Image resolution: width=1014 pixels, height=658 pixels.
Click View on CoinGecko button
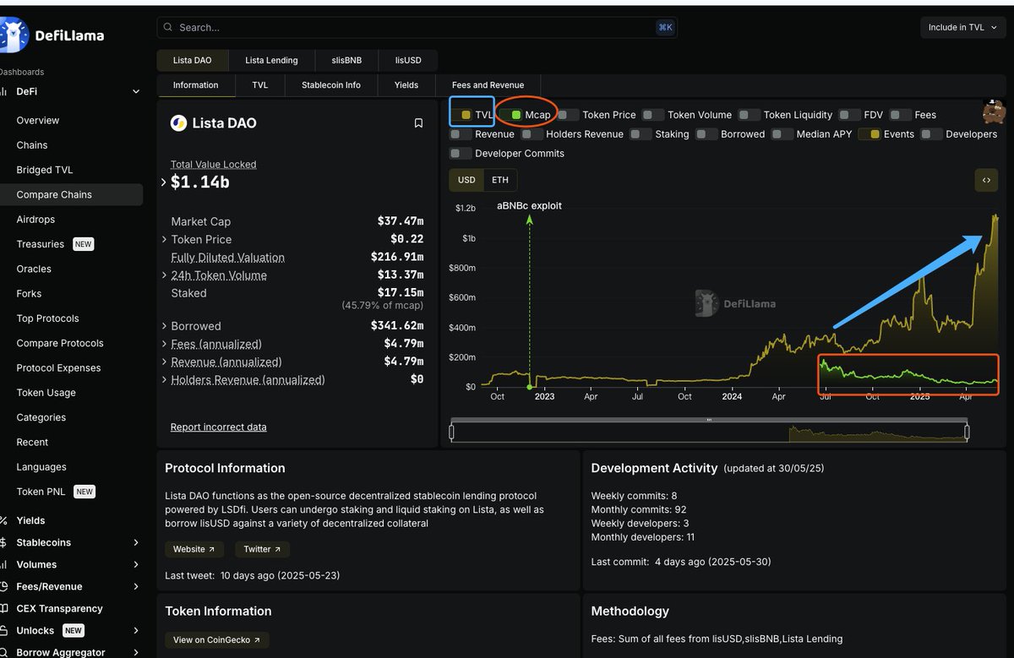pos(217,640)
